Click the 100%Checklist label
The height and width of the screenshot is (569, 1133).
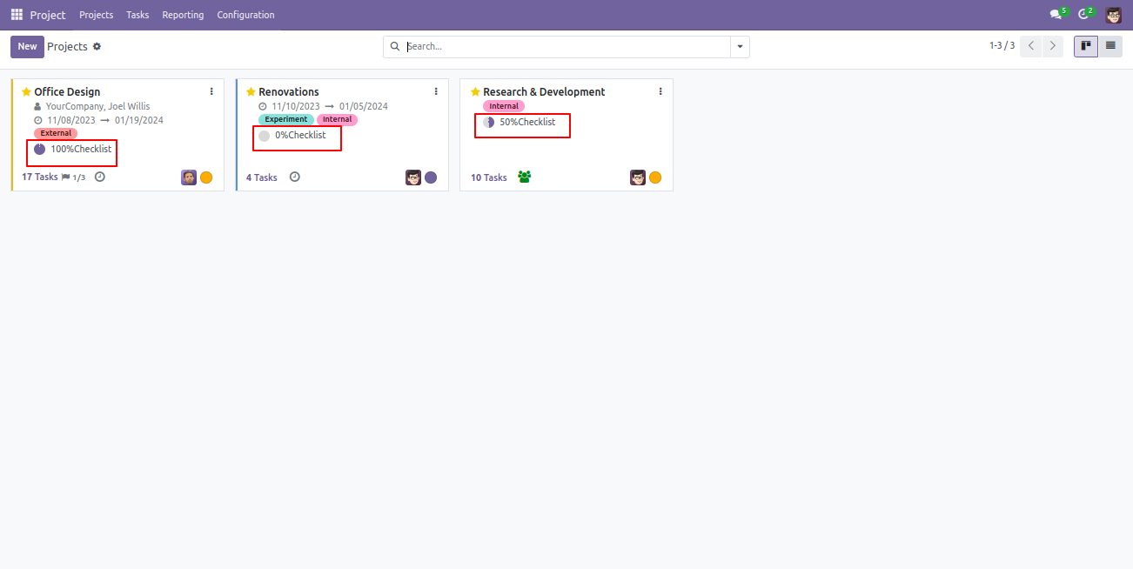point(81,149)
